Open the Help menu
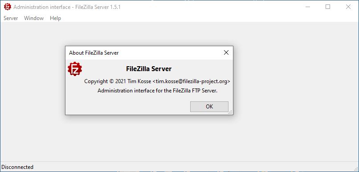Screen dimensions: 359x172 coord(55,18)
